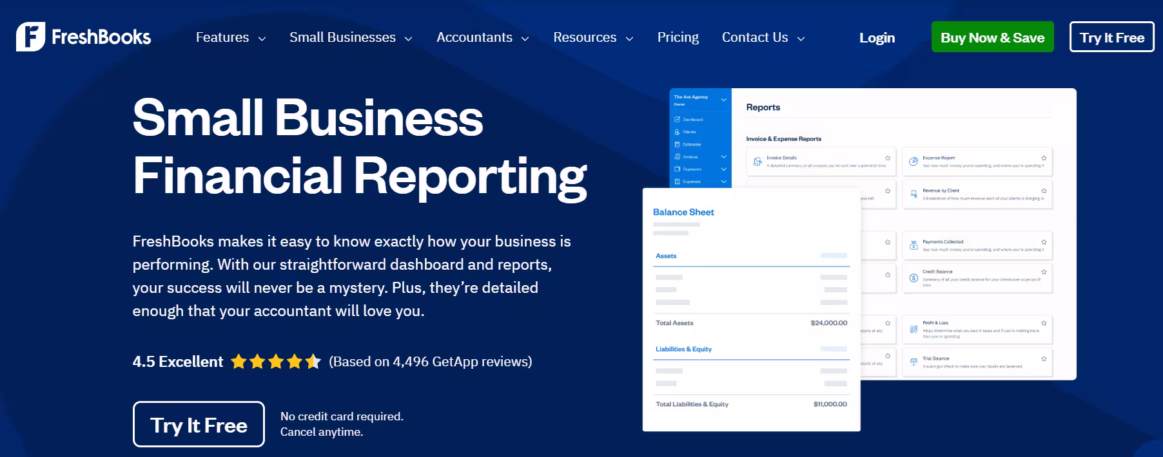Click the Trial Balance scale icon
Image resolution: width=1163 pixels, height=457 pixels.
click(x=914, y=362)
